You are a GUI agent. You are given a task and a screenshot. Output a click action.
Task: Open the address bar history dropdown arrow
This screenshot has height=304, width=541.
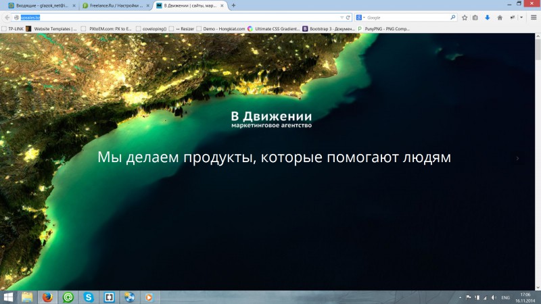[x=342, y=18]
